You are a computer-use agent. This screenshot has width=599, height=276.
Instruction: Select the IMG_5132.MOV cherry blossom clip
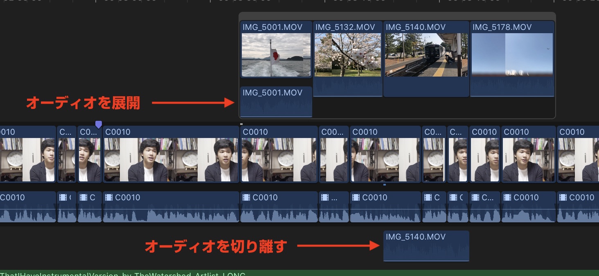click(x=348, y=59)
